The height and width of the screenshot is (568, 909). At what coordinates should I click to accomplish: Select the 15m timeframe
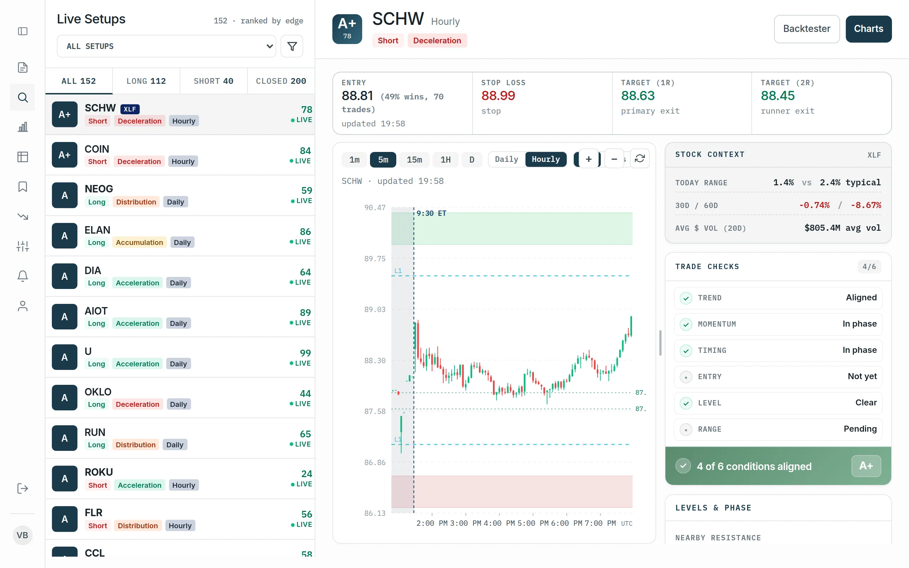[x=414, y=160]
